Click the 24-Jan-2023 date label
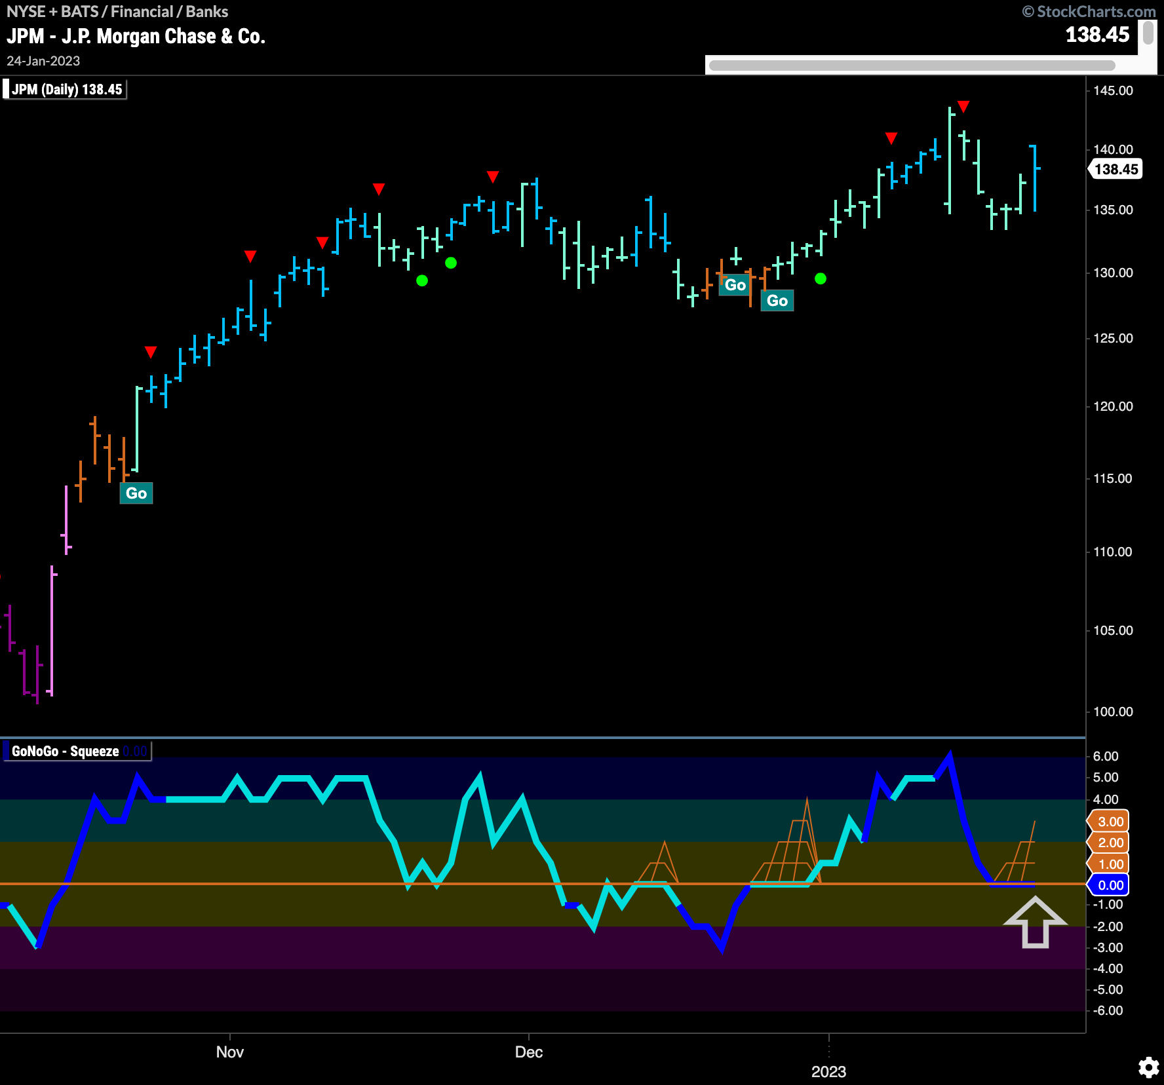 click(43, 61)
